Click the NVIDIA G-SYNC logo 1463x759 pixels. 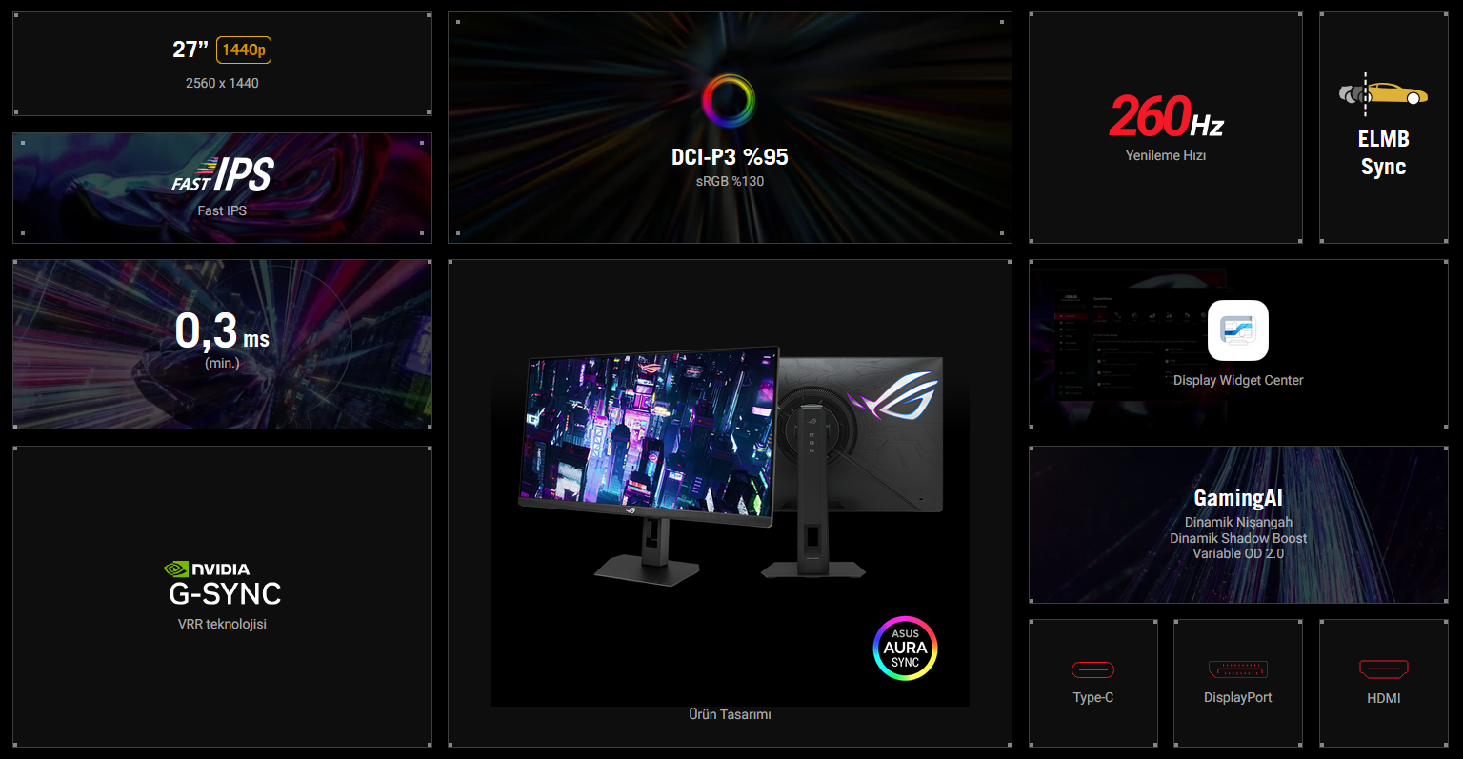point(223,584)
